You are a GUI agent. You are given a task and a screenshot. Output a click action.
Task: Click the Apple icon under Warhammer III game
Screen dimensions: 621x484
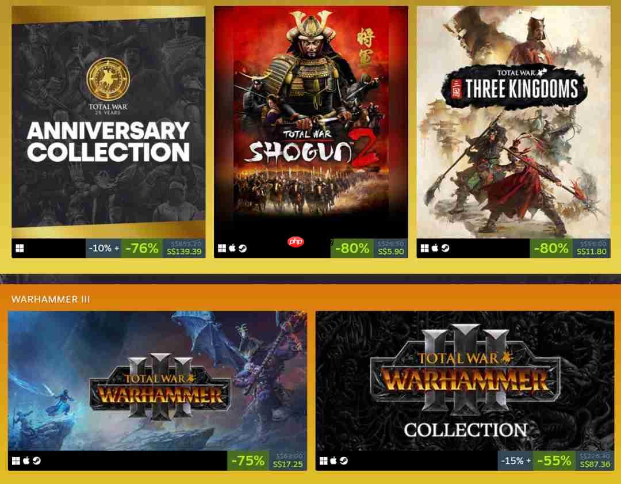[26, 460]
